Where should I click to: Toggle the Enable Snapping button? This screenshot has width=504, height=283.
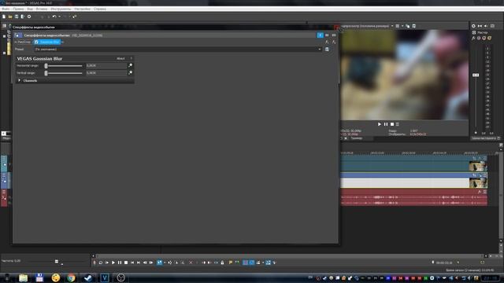[245, 263]
